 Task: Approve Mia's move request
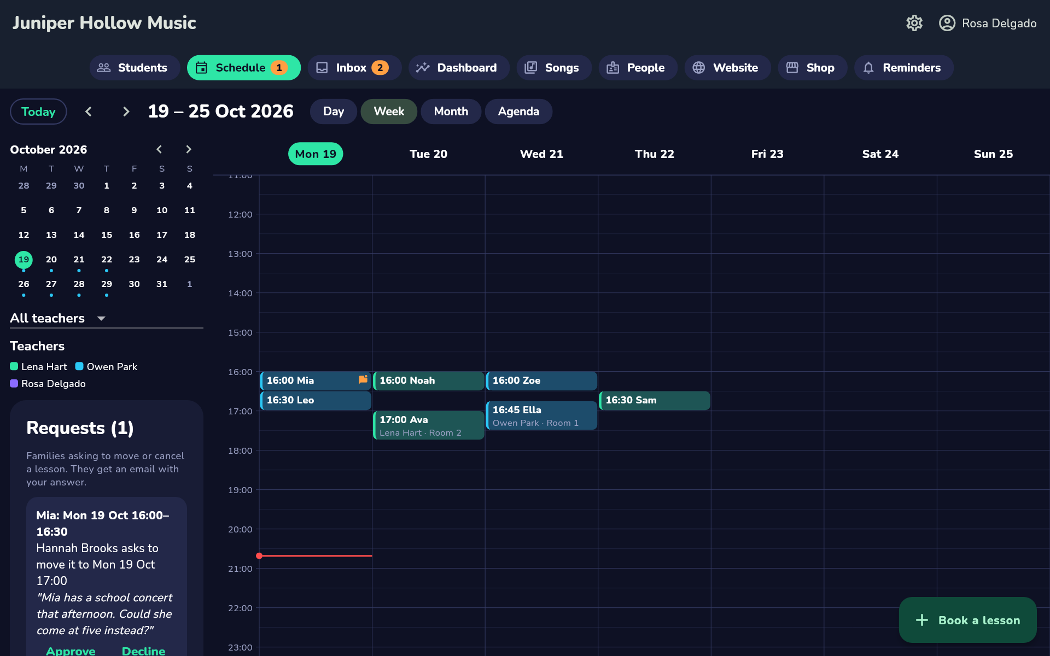(x=71, y=651)
